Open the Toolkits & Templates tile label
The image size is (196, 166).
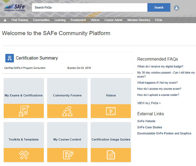click(x=24, y=140)
